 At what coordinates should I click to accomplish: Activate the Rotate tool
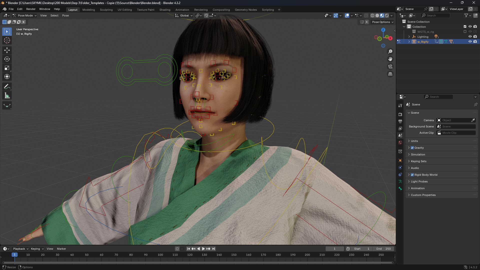pyautogui.click(x=7, y=59)
